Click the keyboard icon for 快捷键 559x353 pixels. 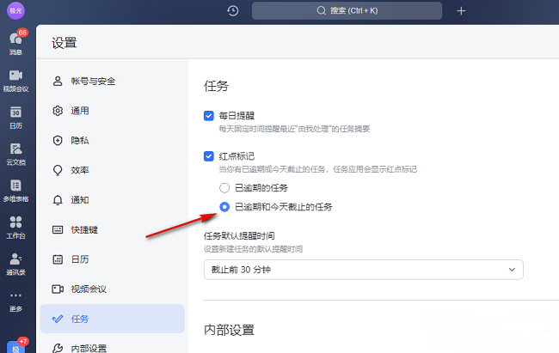click(58, 229)
